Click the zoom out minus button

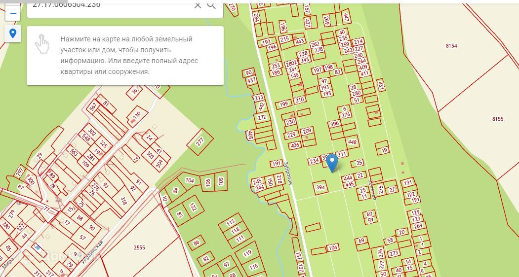coord(13,13)
